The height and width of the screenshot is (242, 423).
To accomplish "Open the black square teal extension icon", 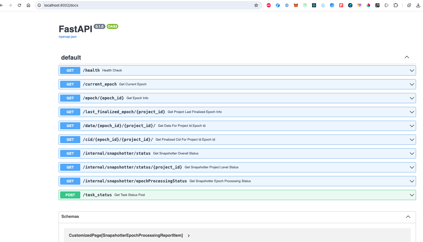I will point(350,5).
